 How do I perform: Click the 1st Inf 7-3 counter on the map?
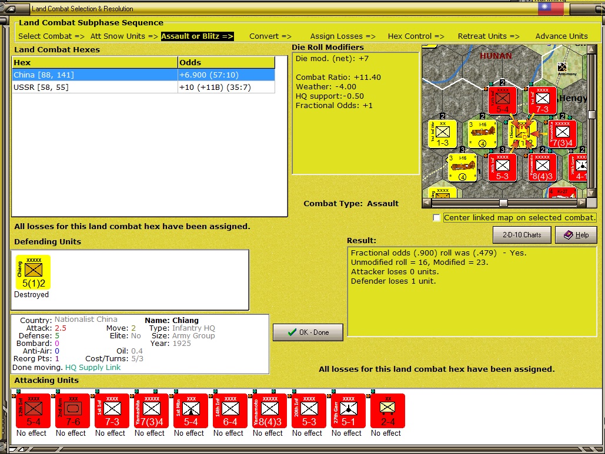(542, 100)
